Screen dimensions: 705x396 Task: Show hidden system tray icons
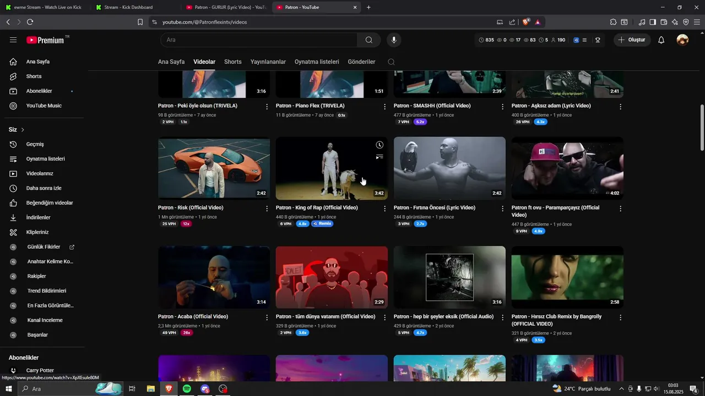[x=622, y=389]
